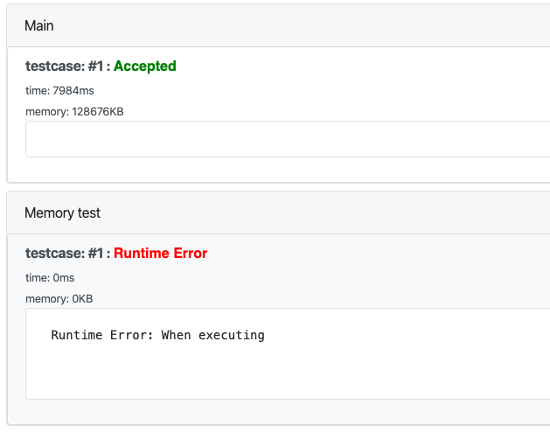Click the "testcase:" label in Main panel
The image size is (550, 439).
tap(54, 66)
